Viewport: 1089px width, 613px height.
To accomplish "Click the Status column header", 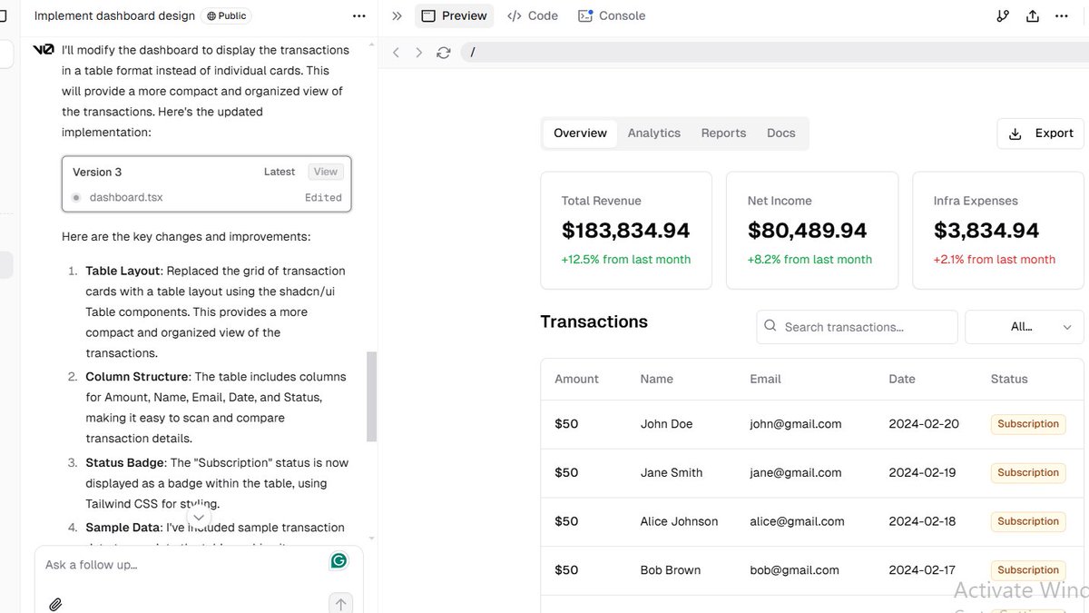I will coord(1009,379).
